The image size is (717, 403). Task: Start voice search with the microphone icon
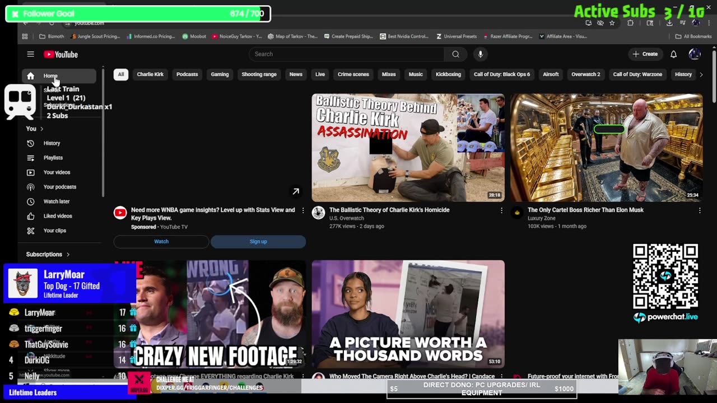[x=480, y=54]
